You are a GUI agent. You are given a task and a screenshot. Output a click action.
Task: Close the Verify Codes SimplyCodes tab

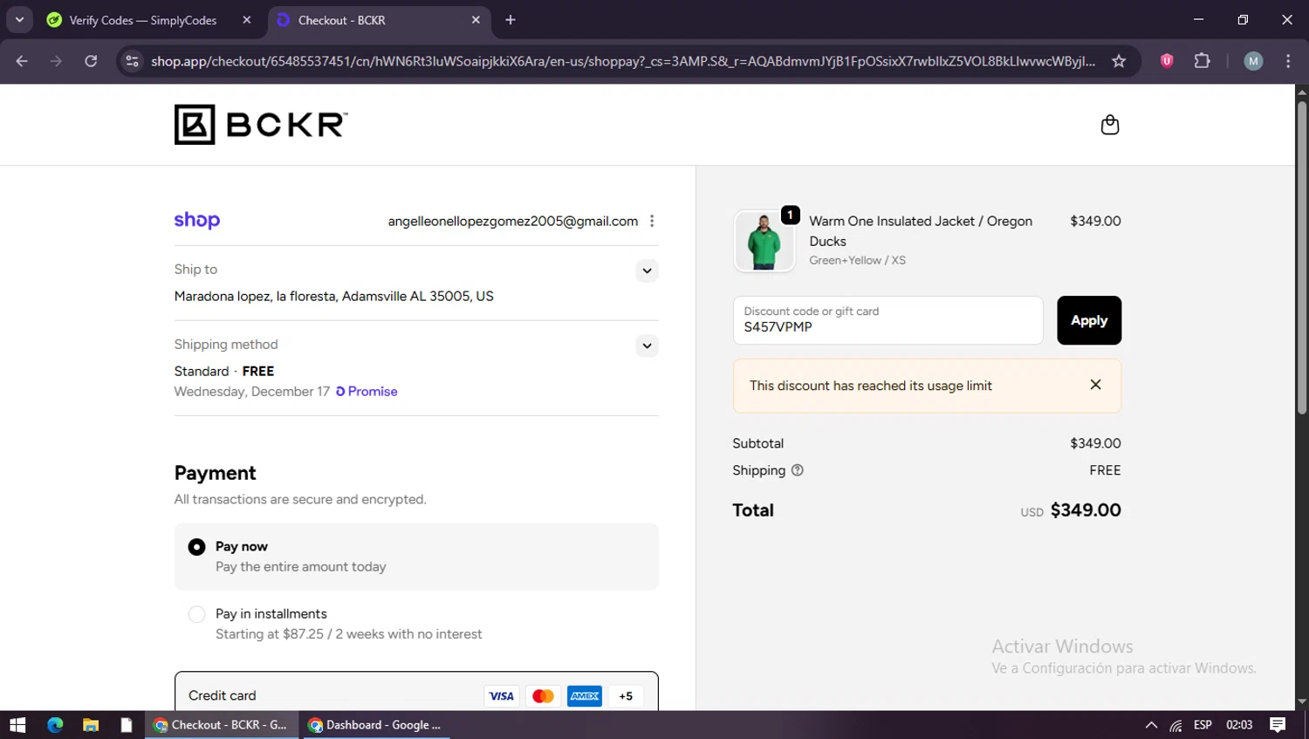point(247,20)
